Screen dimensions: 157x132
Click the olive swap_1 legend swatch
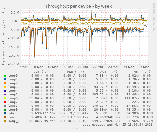point(5,121)
